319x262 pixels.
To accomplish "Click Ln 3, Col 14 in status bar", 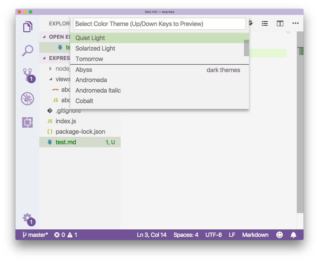I will click(x=151, y=235).
